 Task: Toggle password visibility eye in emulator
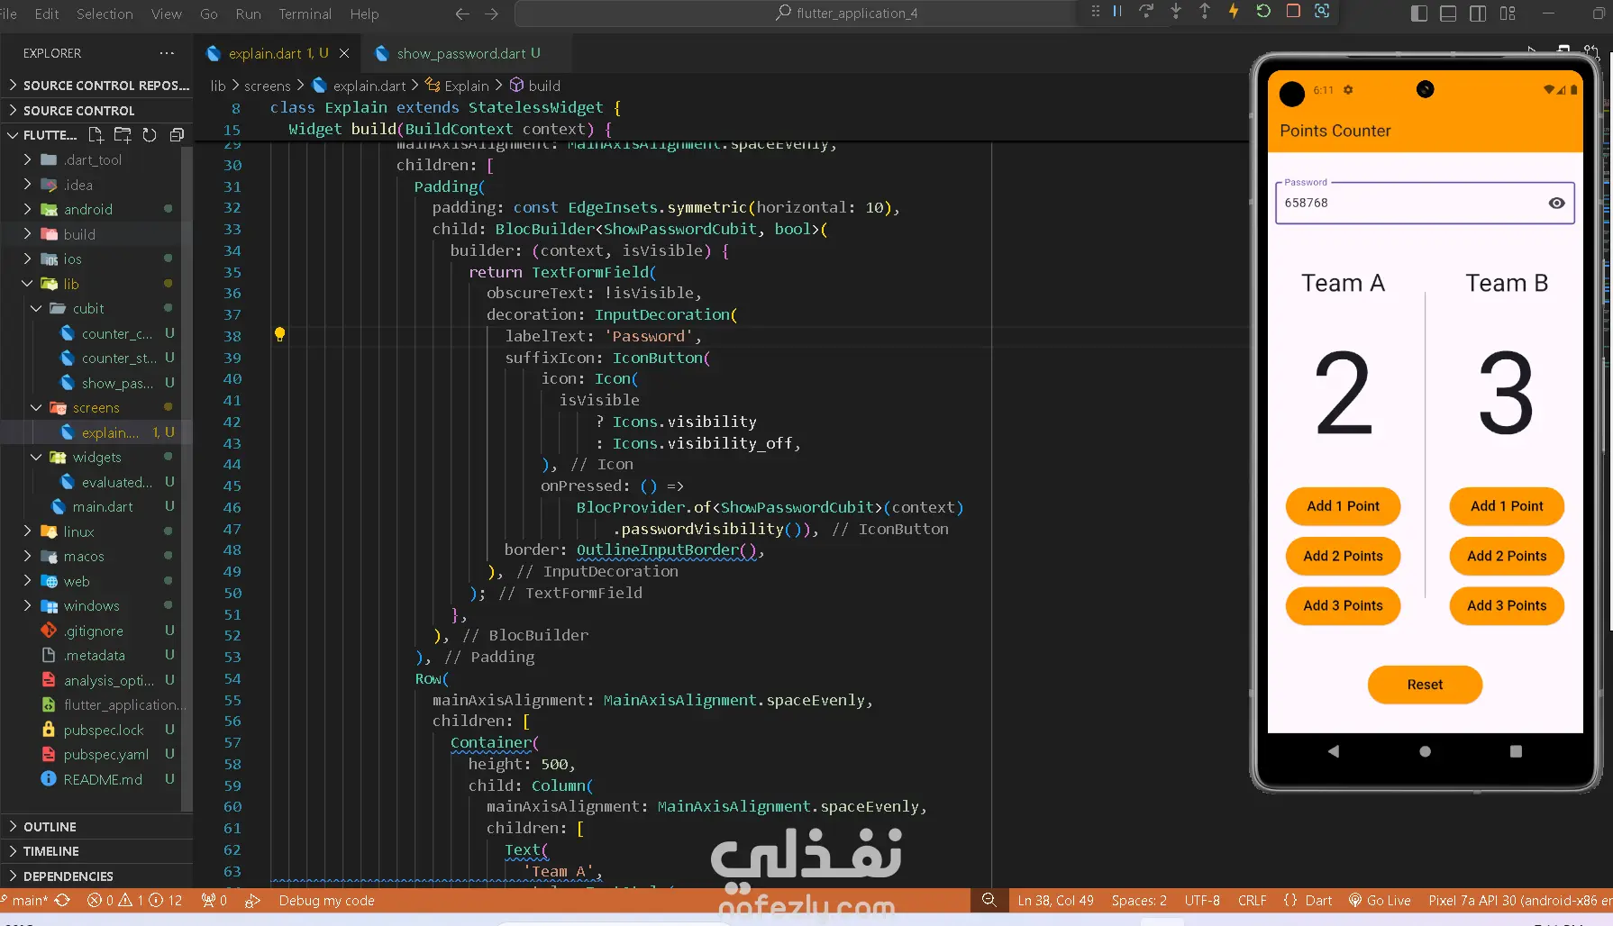1556,203
